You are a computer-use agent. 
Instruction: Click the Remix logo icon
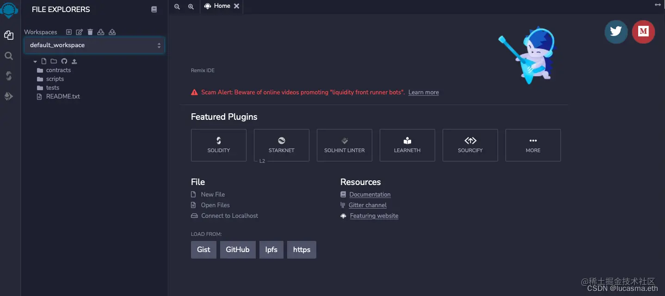point(10,9)
